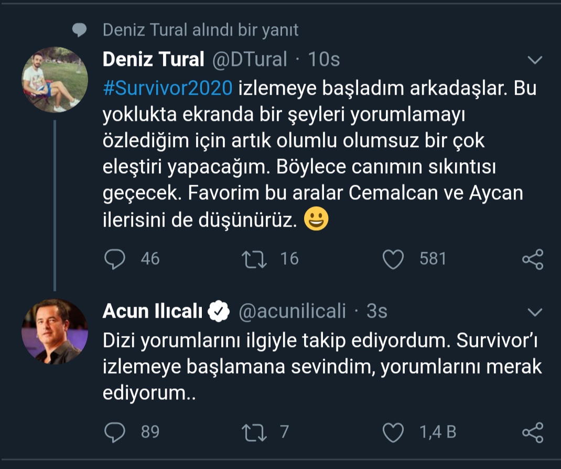The image size is (561, 469).
Task: Click the reply-received speech bubble icon
Action: click(79, 30)
